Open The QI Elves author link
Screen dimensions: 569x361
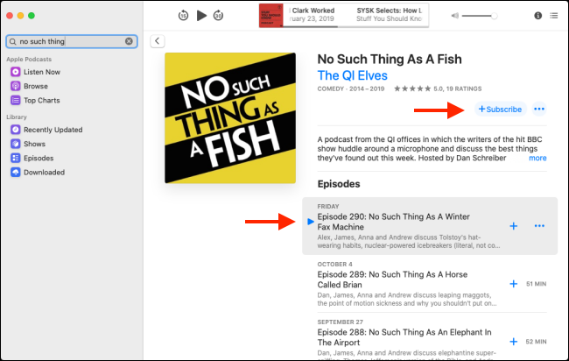353,75
